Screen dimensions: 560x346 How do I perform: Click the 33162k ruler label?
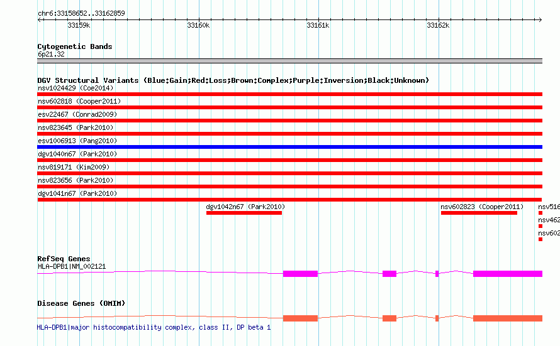pyautogui.click(x=438, y=25)
